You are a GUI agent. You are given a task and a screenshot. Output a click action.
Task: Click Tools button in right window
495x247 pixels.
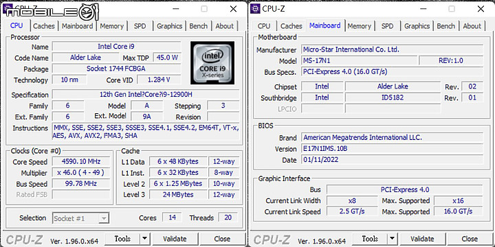click(370, 239)
